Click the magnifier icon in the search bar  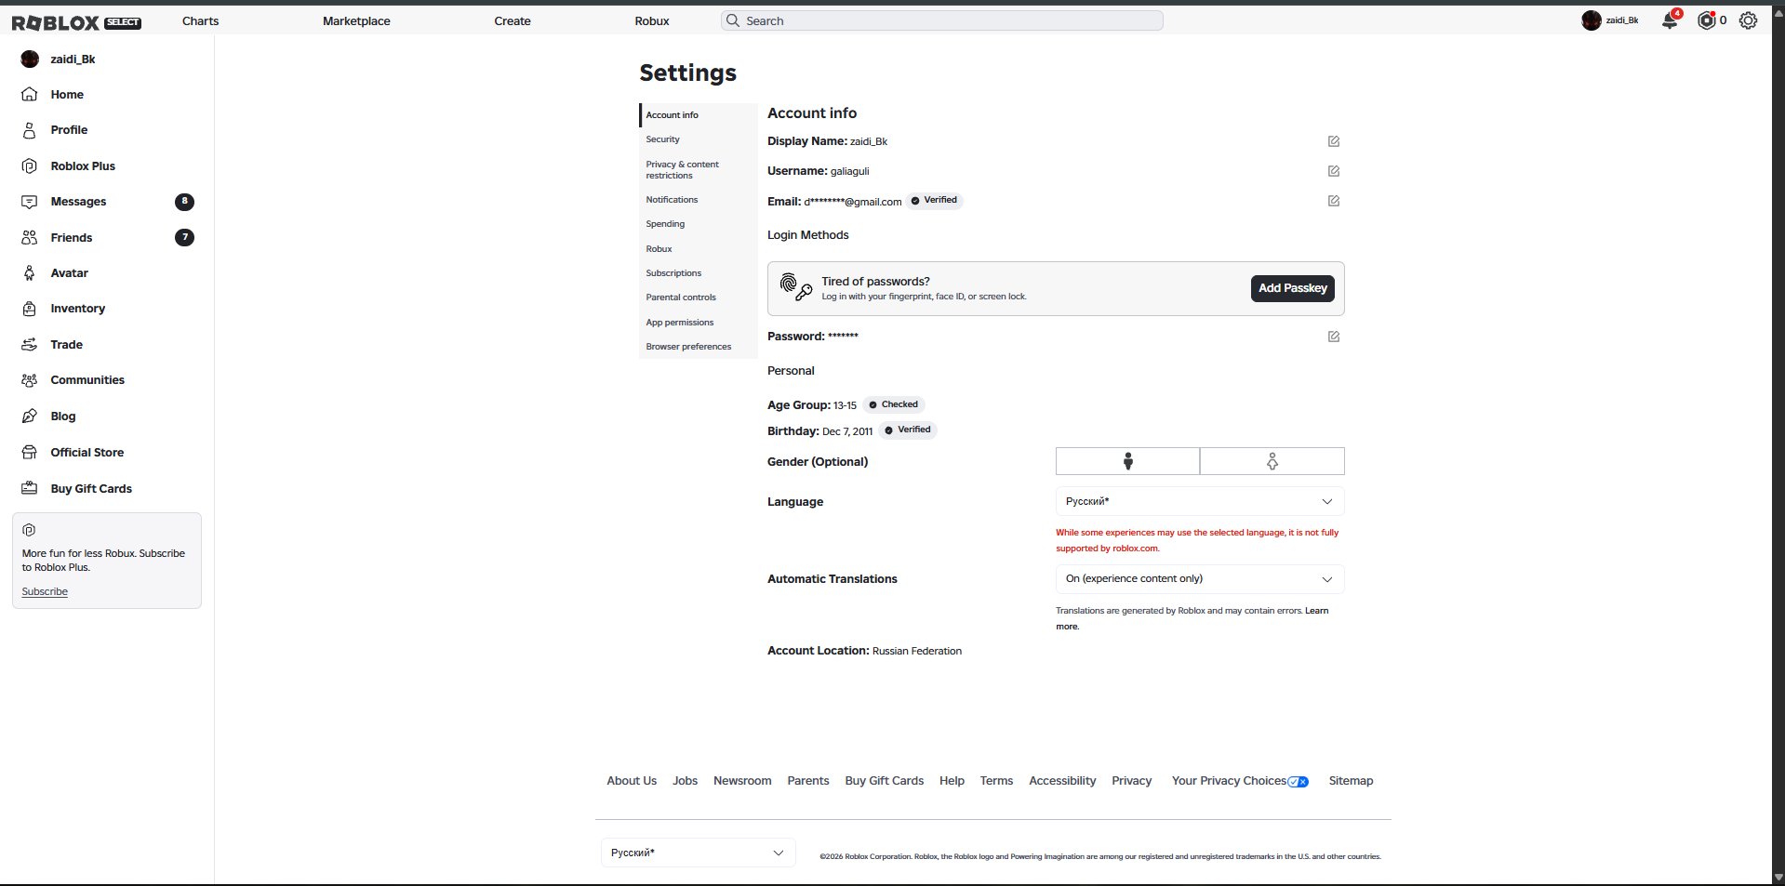[733, 20]
